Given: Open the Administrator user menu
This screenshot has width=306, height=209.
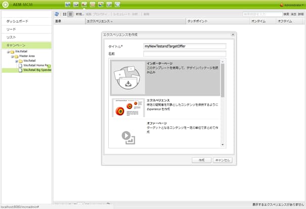Looking at the screenshot, I should [x=292, y=5].
